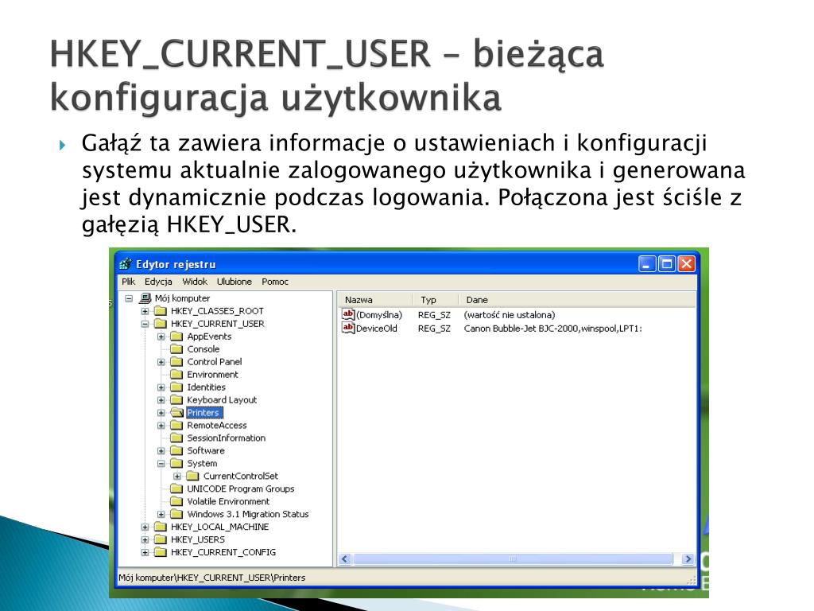Click the horizontal scrollbar thumb
The height and width of the screenshot is (611, 814).
pyautogui.click(x=513, y=559)
